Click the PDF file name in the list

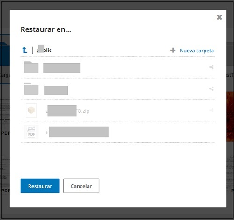(x=77, y=132)
